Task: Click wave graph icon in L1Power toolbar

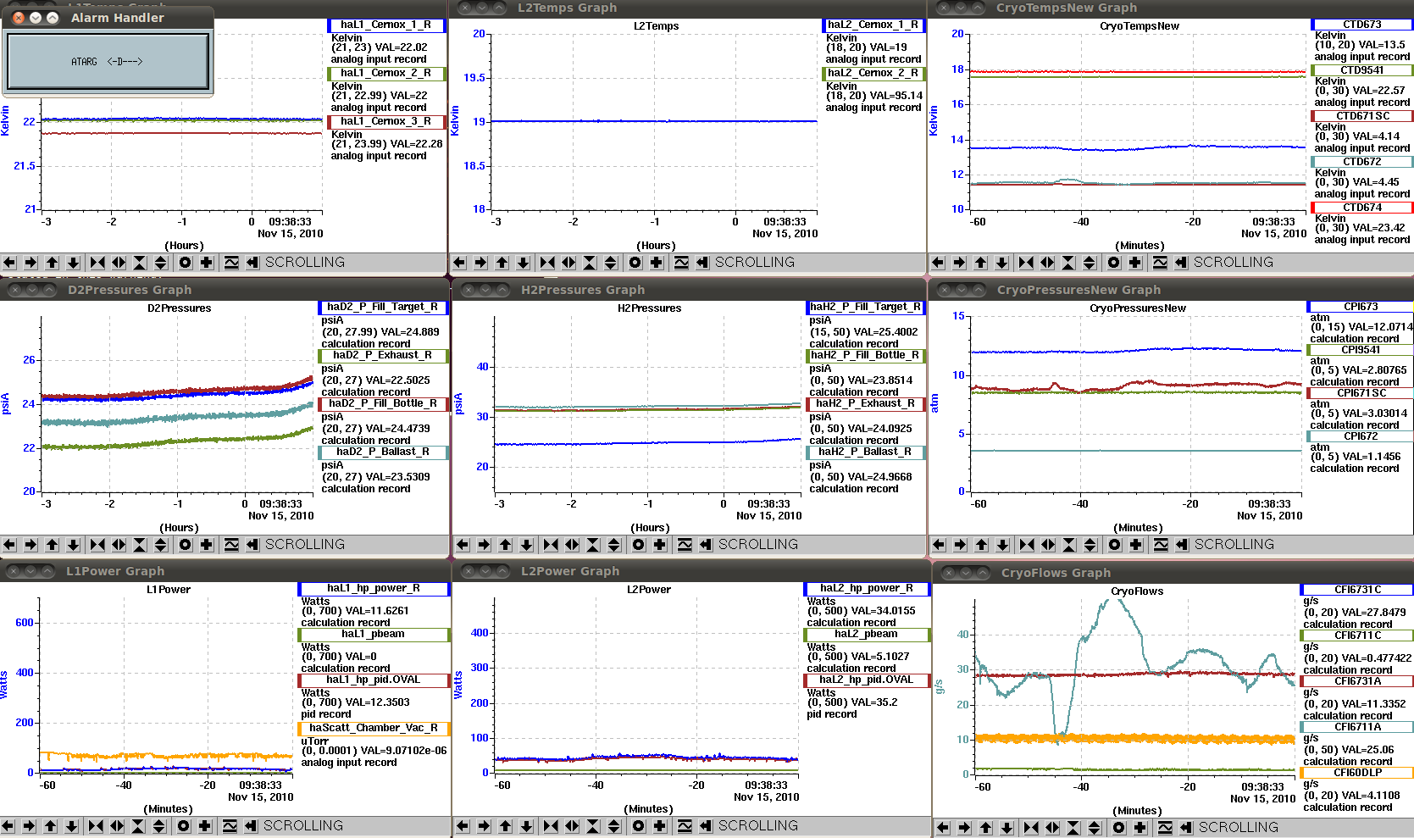Action: coord(229,826)
